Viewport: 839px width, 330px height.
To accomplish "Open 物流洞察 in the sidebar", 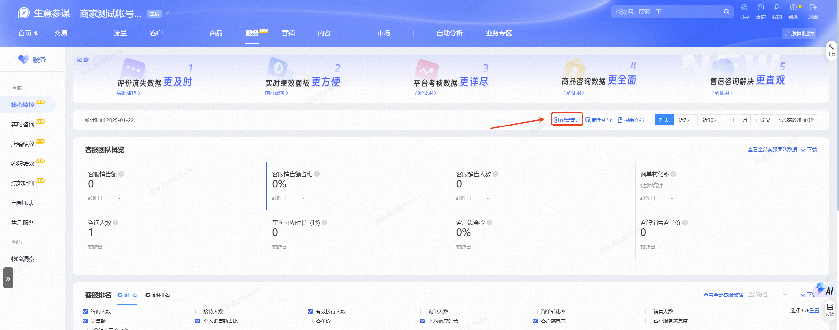I will tap(23, 259).
